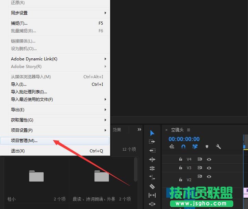248x209 pixels.
Task: Hide track V3 with the eye icon
Action: pyautogui.click(x=209, y=168)
